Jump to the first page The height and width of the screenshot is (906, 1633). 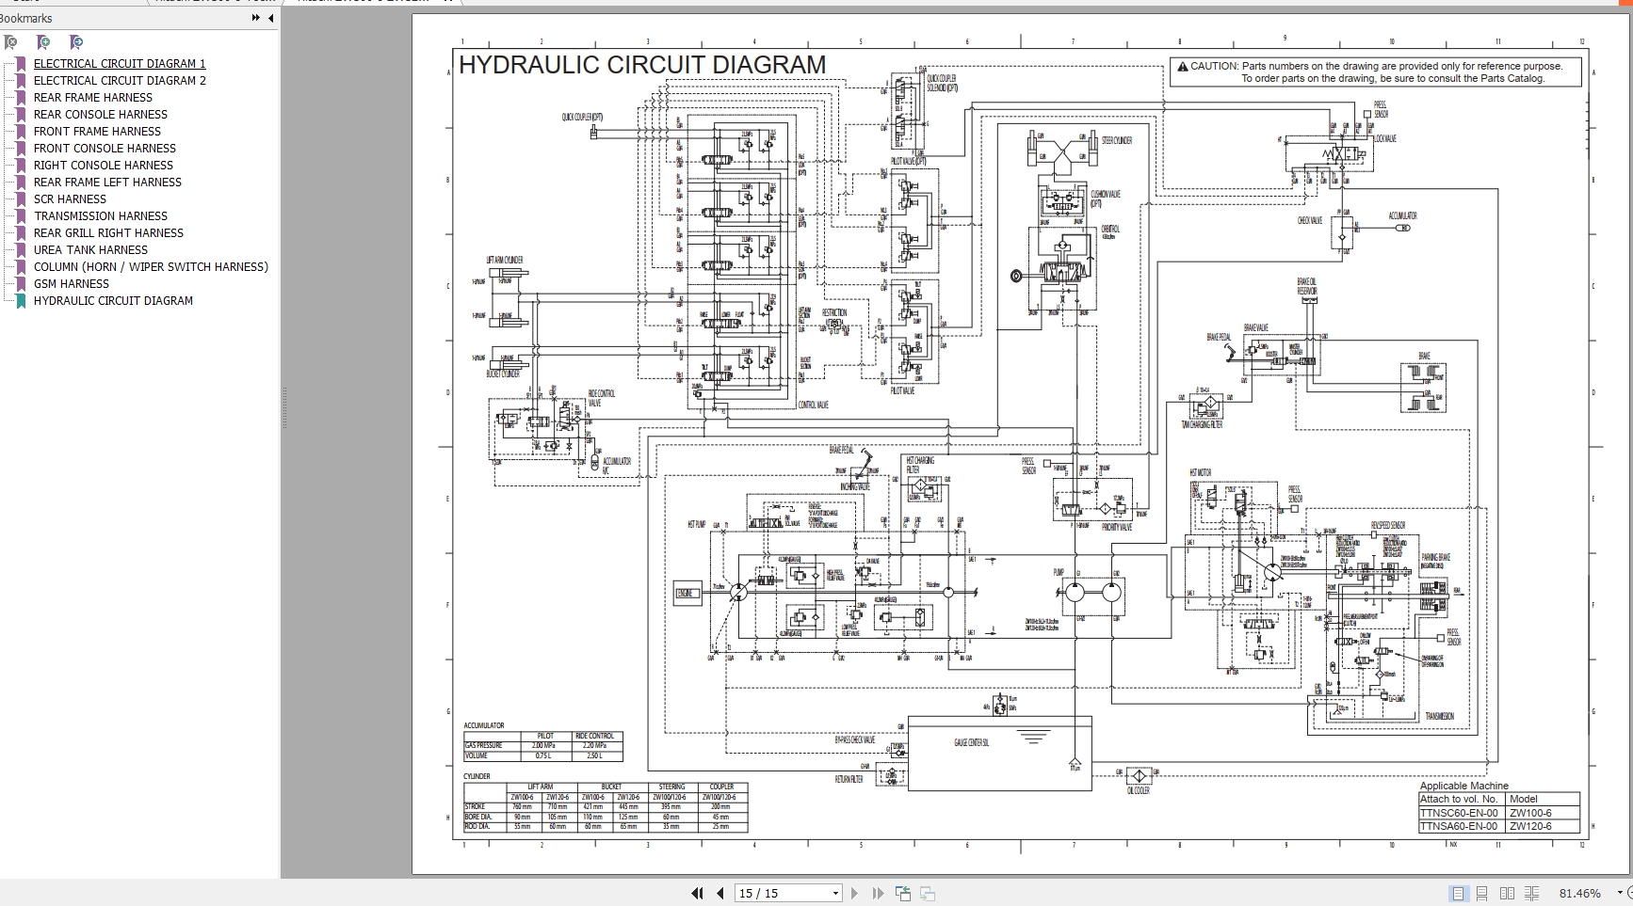pos(697,893)
